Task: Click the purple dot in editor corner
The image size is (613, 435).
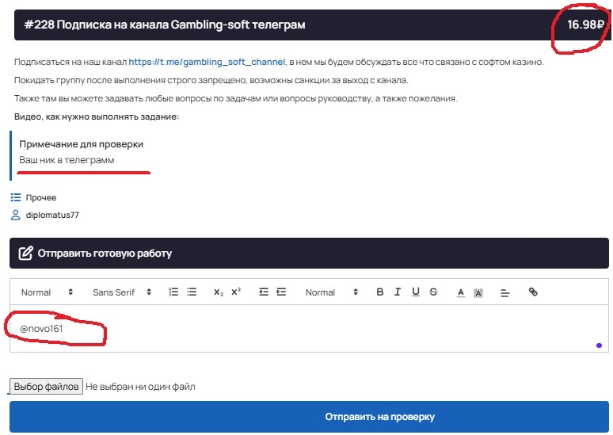Action: 599,345
